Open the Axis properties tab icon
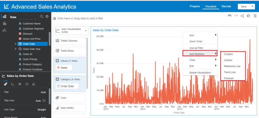259x118 pixels. (x=13, y=84)
